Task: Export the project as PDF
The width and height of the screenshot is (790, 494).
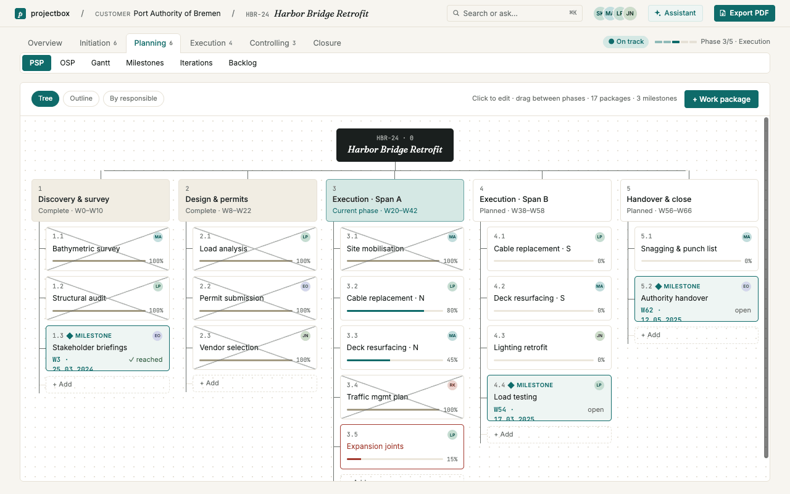Action: pyautogui.click(x=744, y=13)
